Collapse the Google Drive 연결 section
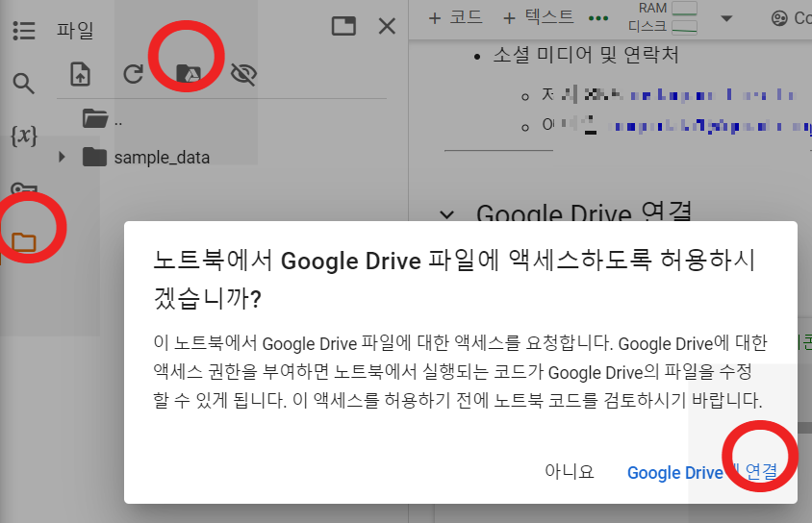The height and width of the screenshot is (523, 812). [x=447, y=214]
